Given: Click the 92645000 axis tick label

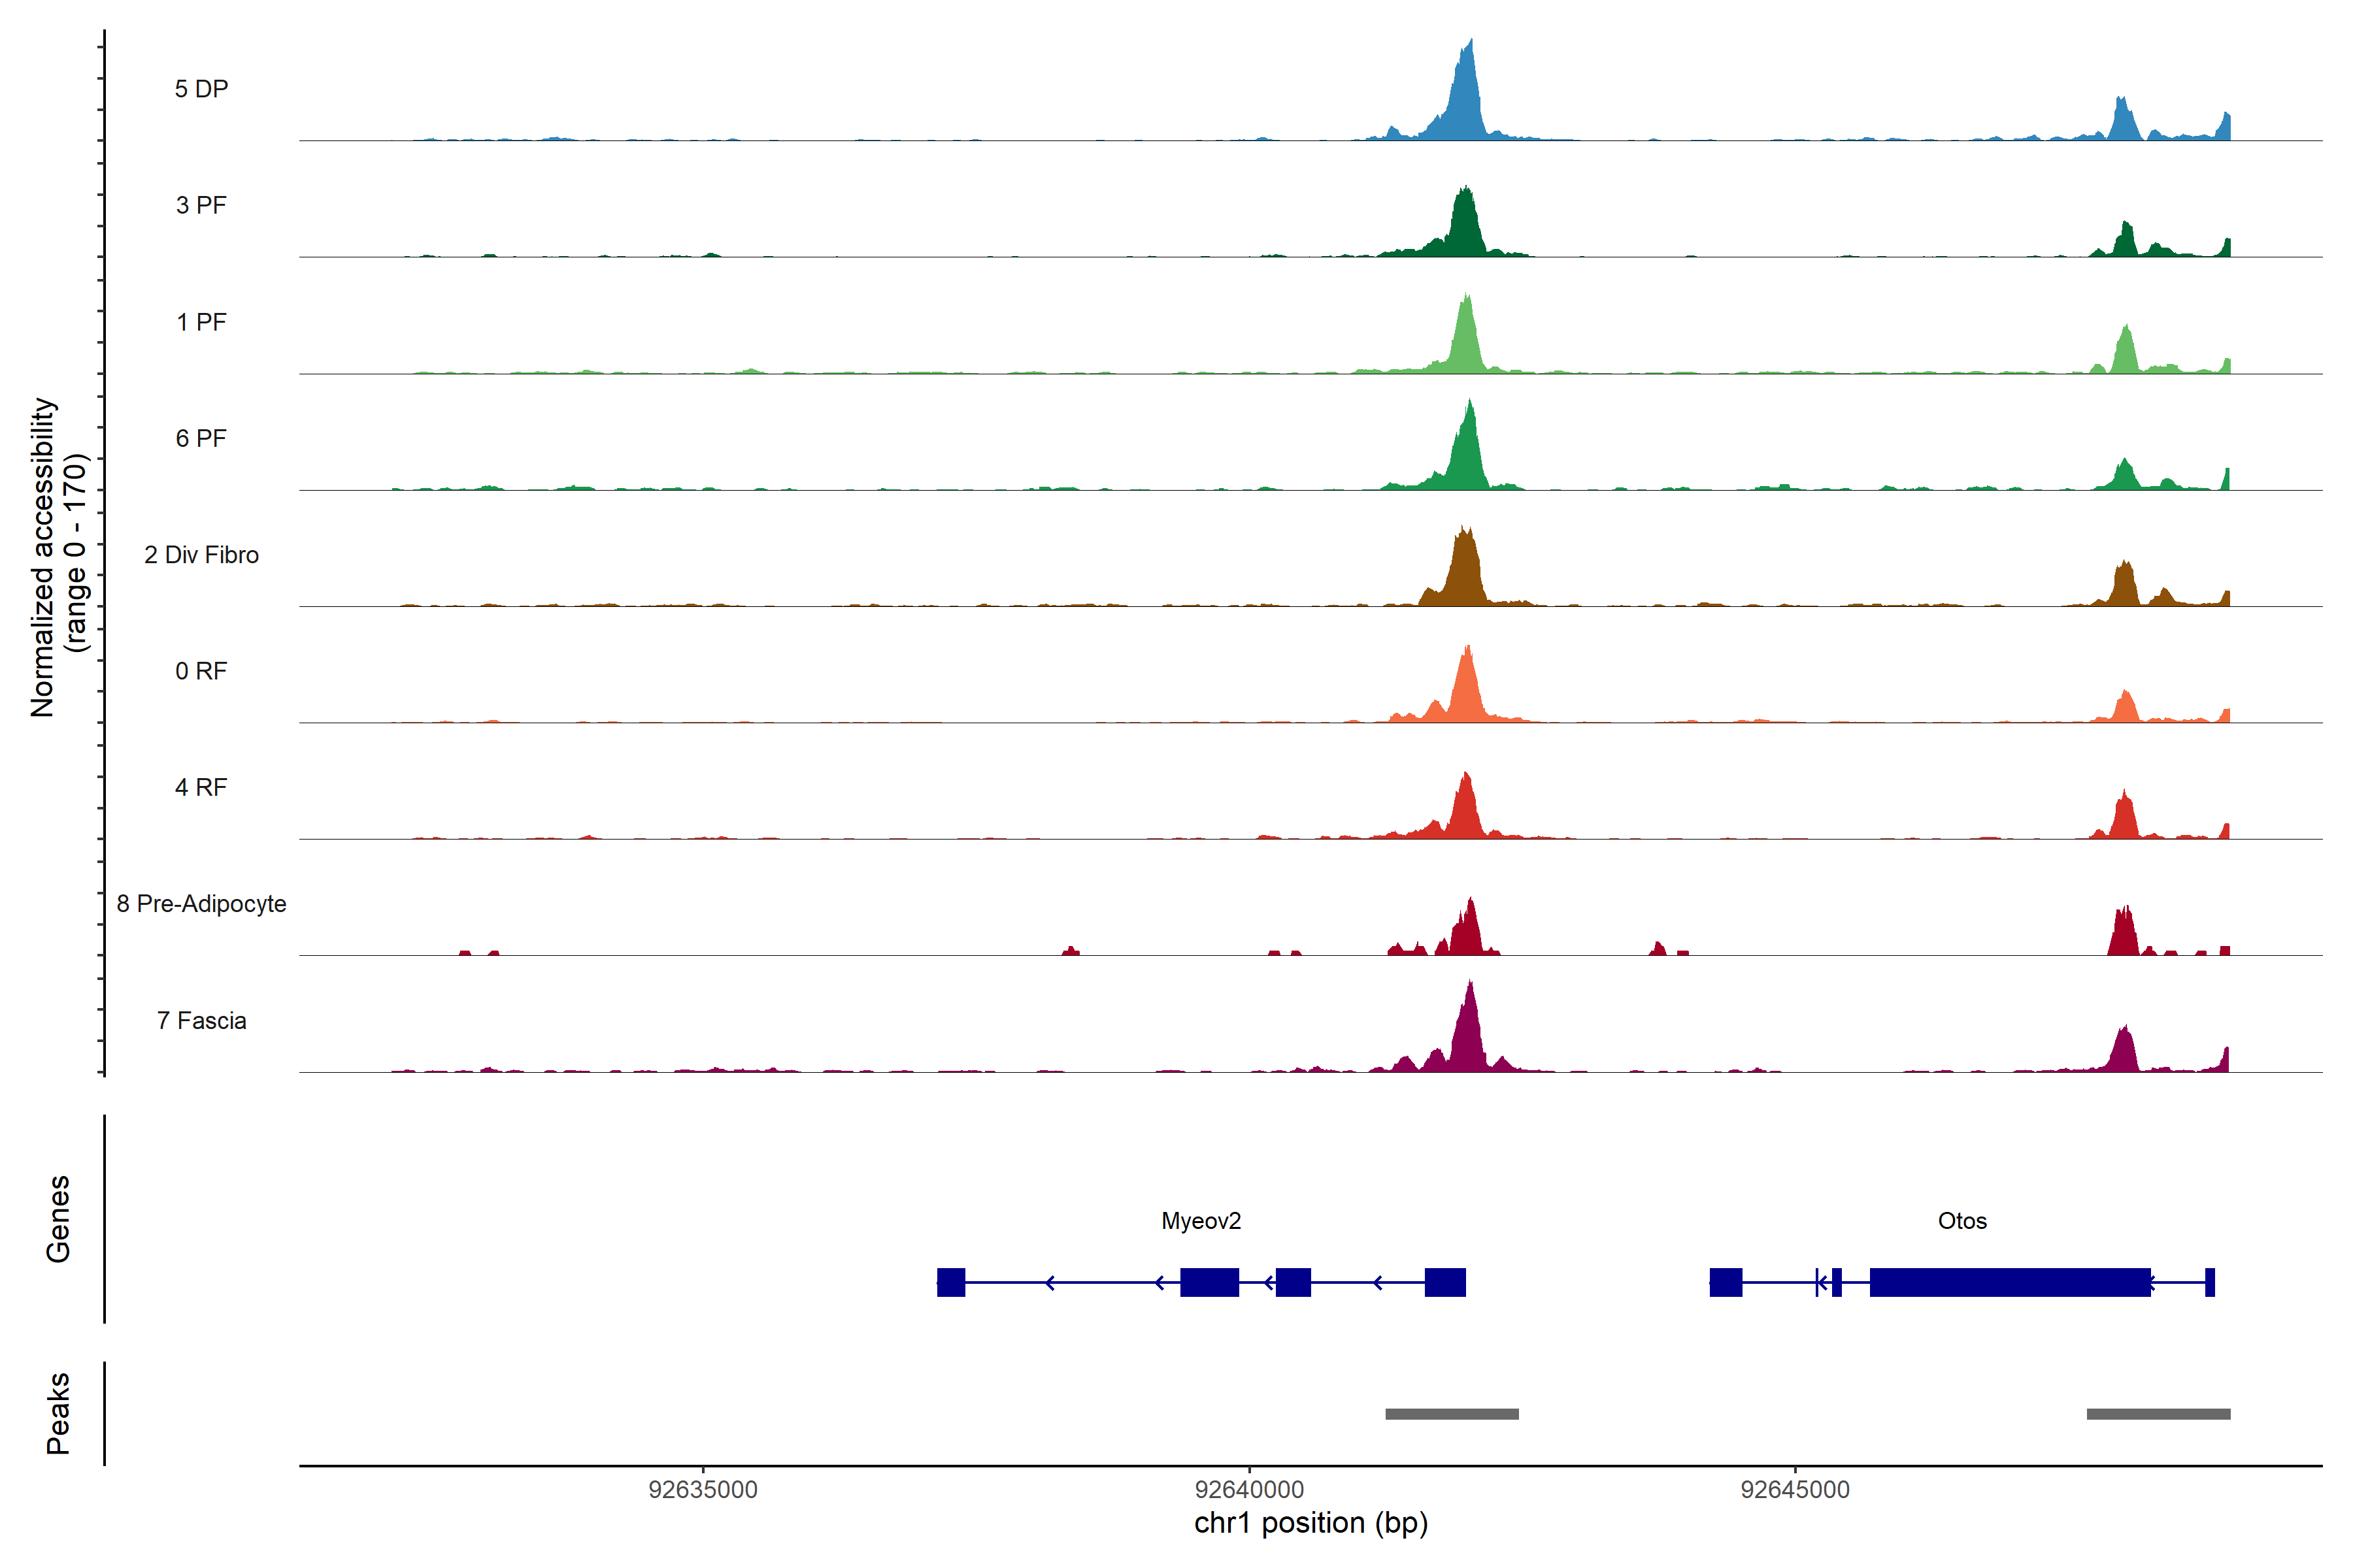Looking at the screenshot, I should (x=1795, y=1490).
